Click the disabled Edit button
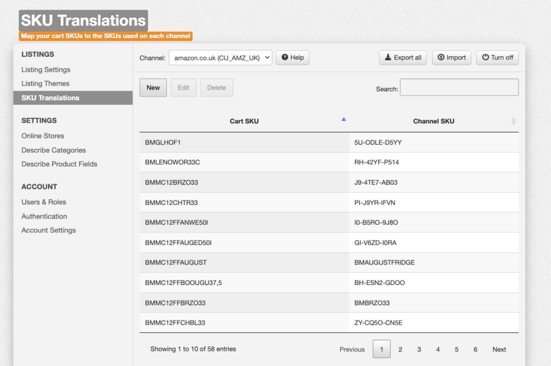Screen dimensions: 551x366 [183, 87]
